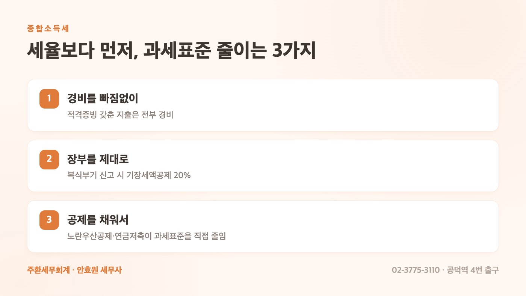Click the footer 주환세무회계 · 안효원 세무사
This screenshot has height=296, width=526.
[74, 270]
